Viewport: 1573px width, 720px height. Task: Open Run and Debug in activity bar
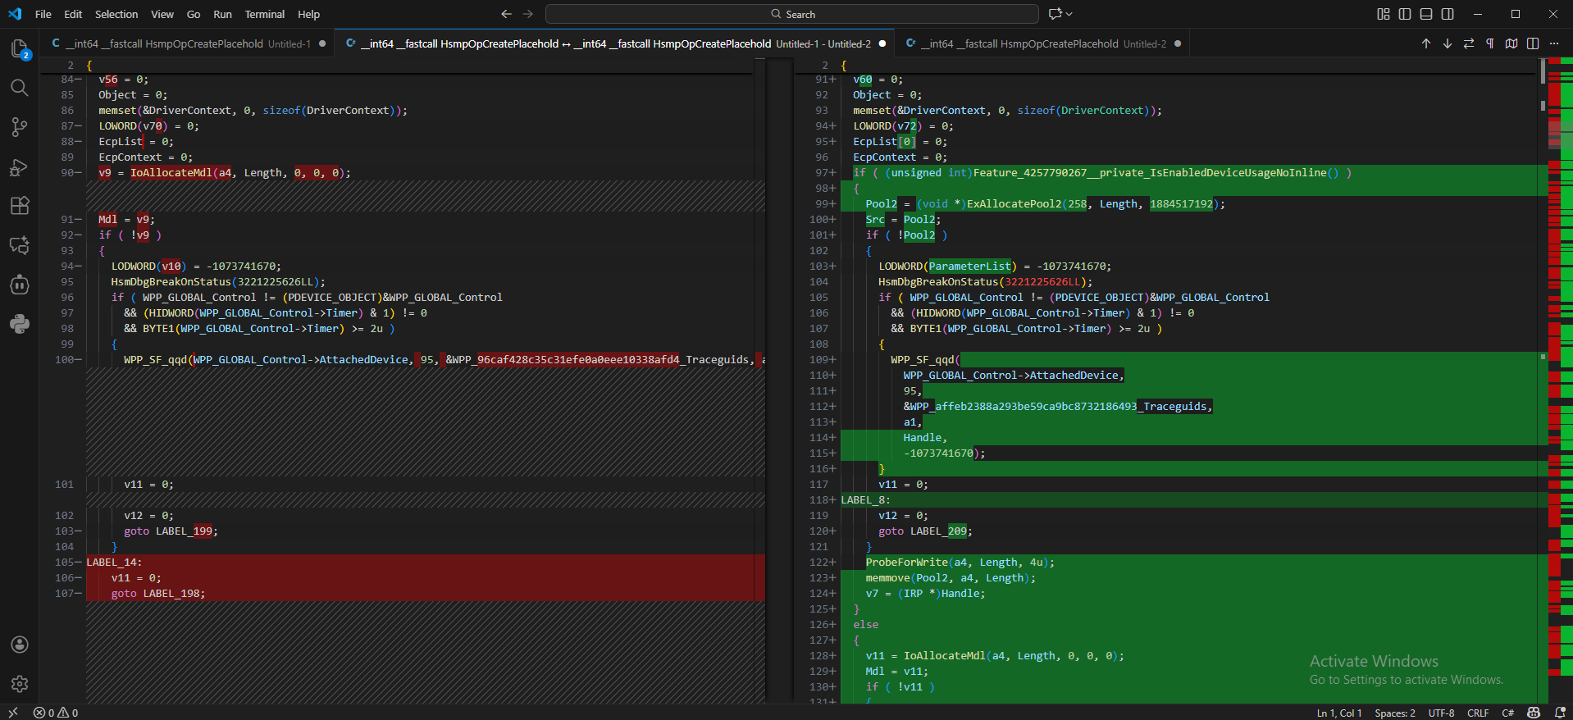(19, 166)
